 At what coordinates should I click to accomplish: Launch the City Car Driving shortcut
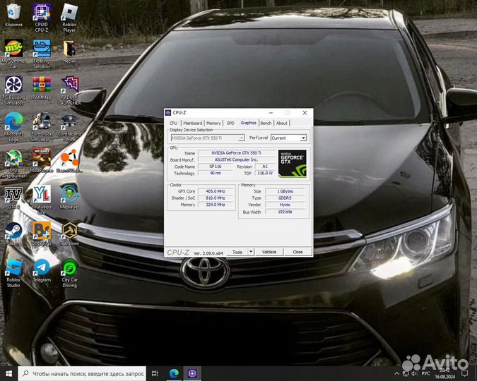pyautogui.click(x=69, y=268)
